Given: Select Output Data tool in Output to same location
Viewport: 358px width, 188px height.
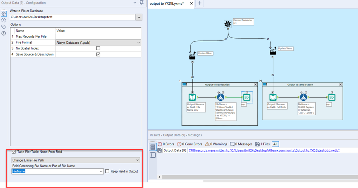Looking at the screenshot, I should point(332,97).
